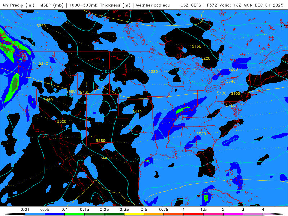Click the '1000-500mb Thickness (m)' header label
The image size is (288, 216).
[100, 5]
